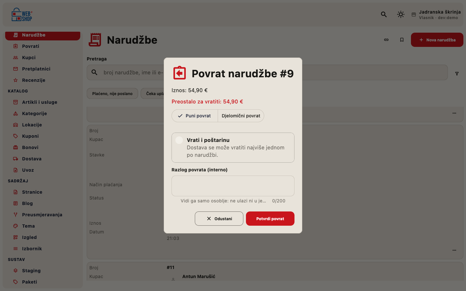Open Tema in the sidebar
This screenshot has width=466, height=291.
pos(43,226)
